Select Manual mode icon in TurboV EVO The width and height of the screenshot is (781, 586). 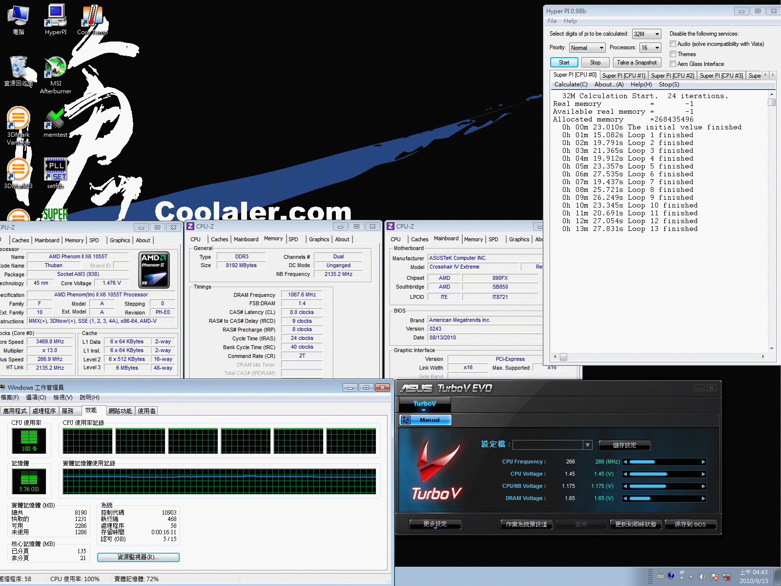pyautogui.click(x=406, y=420)
